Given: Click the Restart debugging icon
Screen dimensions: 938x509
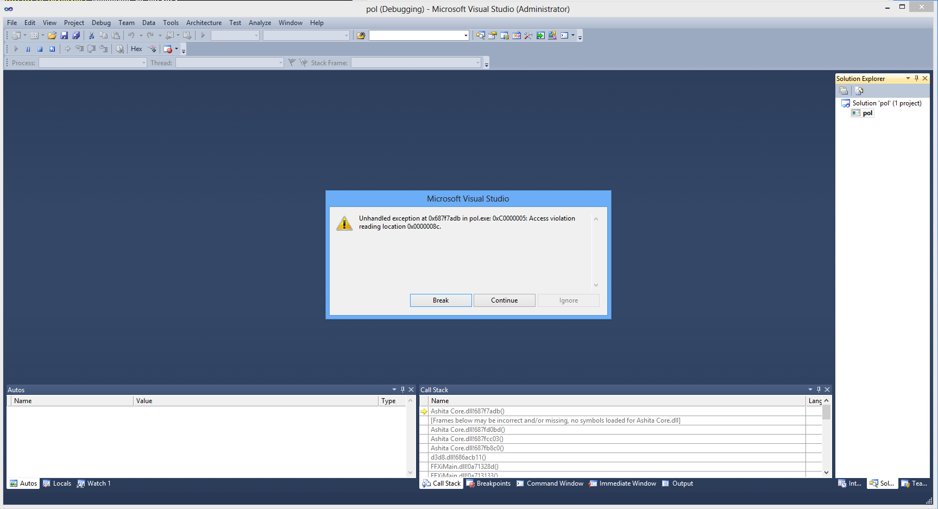Looking at the screenshot, I should [x=52, y=49].
